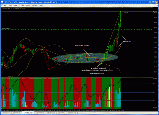Screen dimensions: 159x115
Task: Click the 26 May 2009 date label
Action: (5, 110)
